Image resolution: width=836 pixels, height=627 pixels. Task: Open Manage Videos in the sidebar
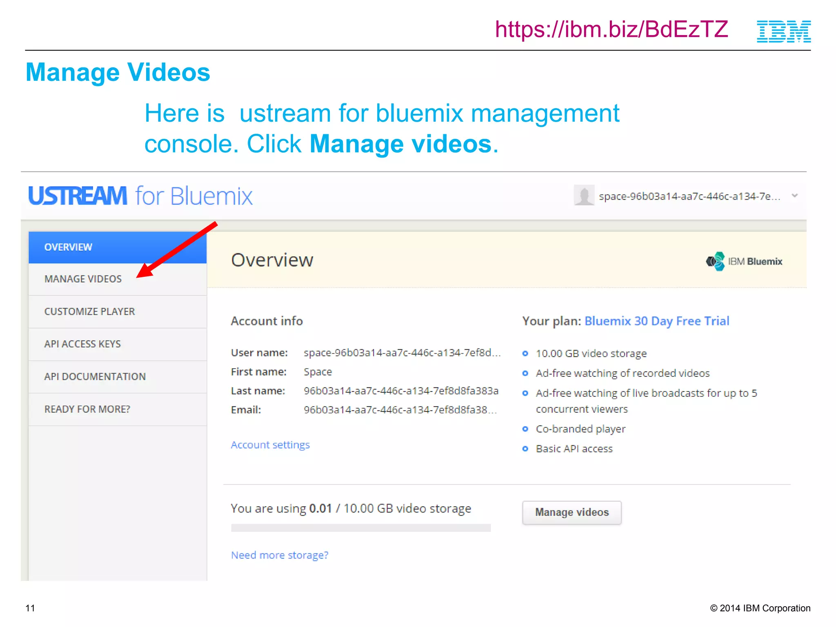tap(118, 279)
